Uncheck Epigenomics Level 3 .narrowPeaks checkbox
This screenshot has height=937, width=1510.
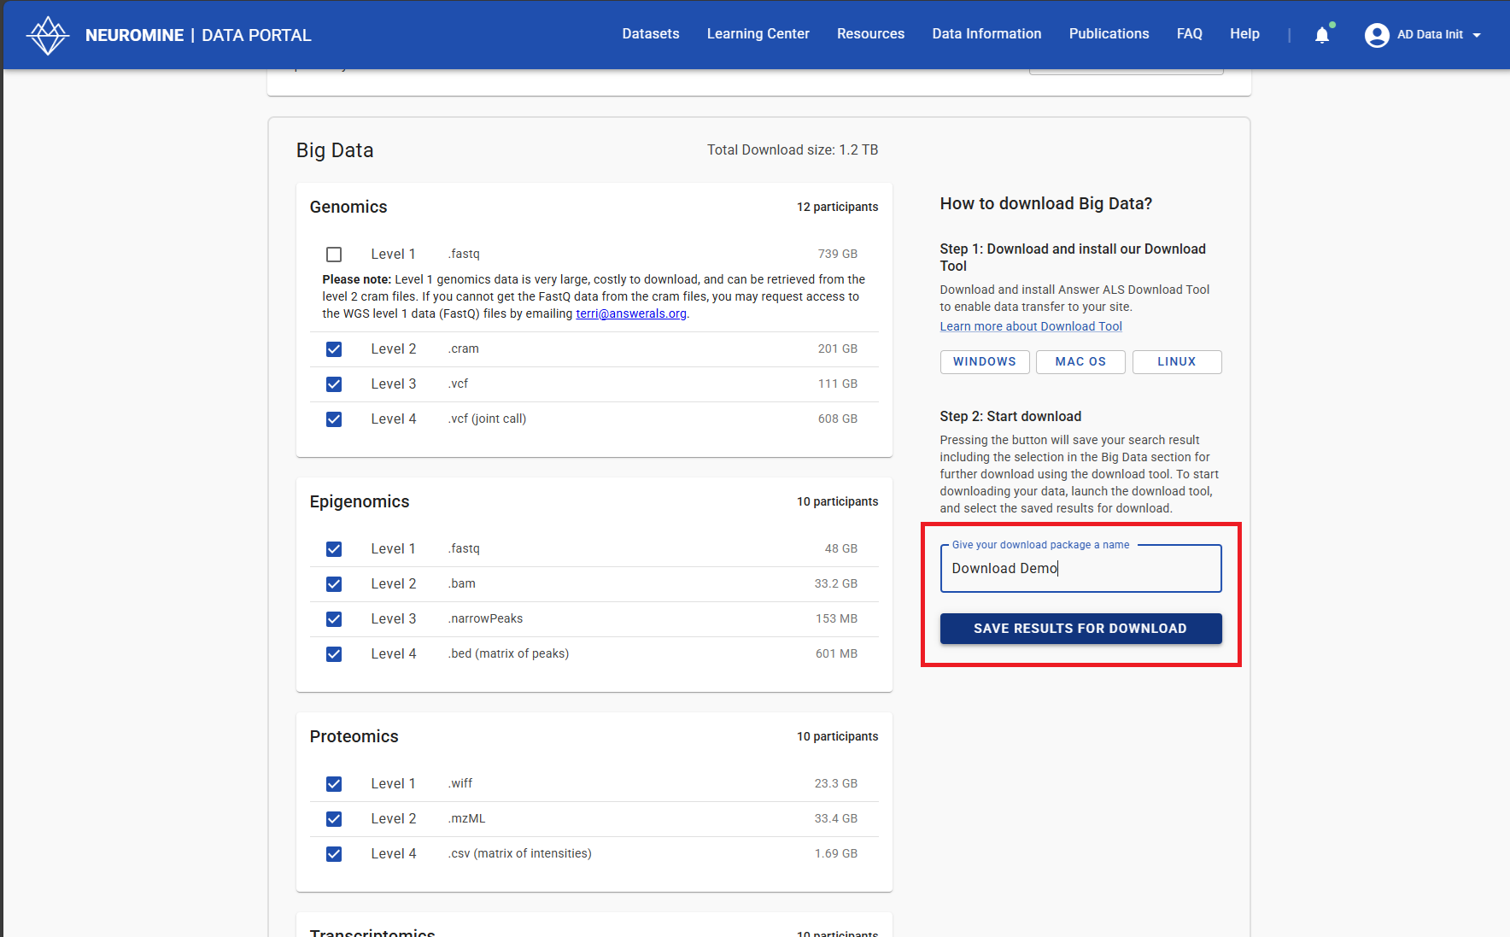click(334, 619)
